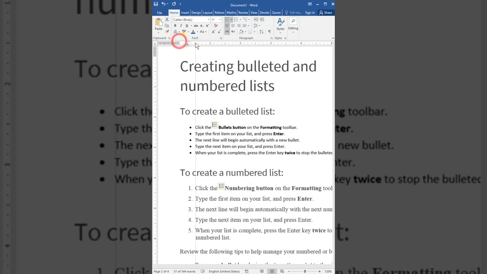Viewport: 487px width, 274px height.
Task: Open the File tab
Action: pos(159,13)
